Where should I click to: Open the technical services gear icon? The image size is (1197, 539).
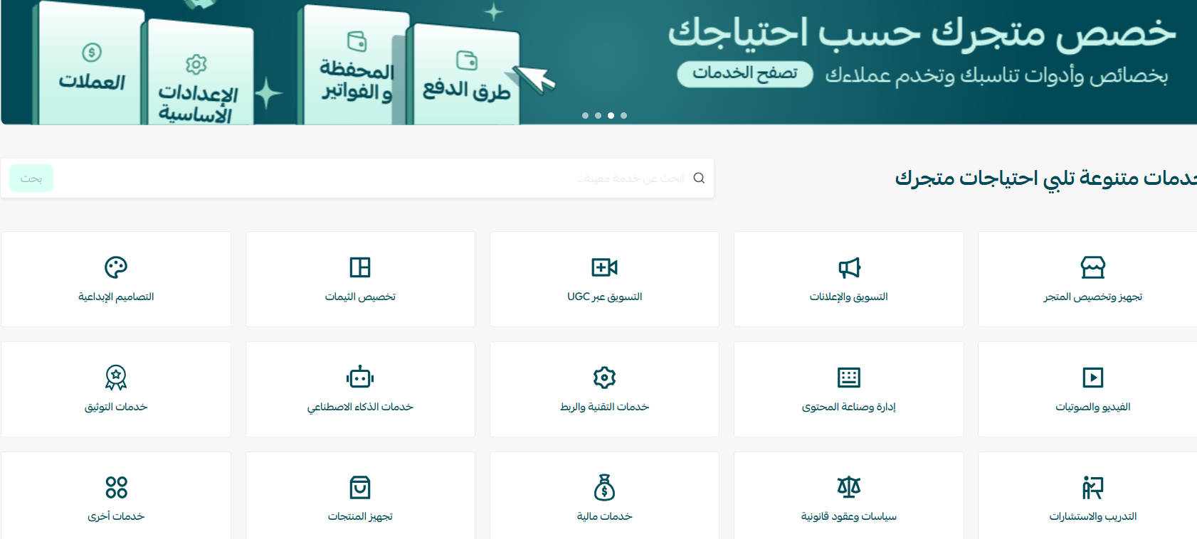click(x=604, y=378)
